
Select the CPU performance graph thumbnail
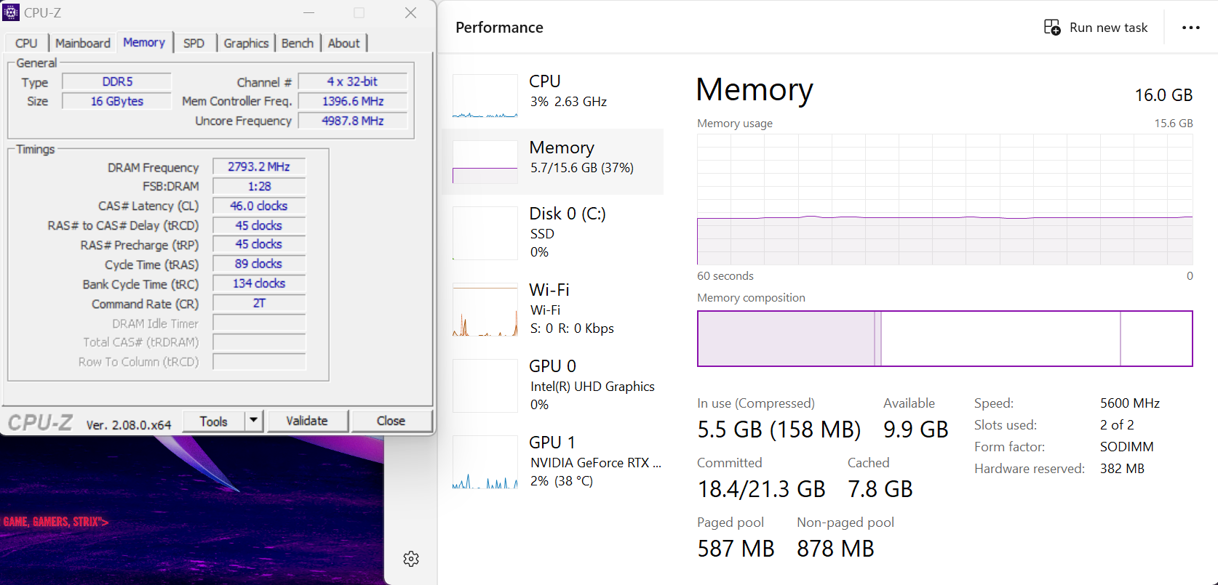point(485,95)
